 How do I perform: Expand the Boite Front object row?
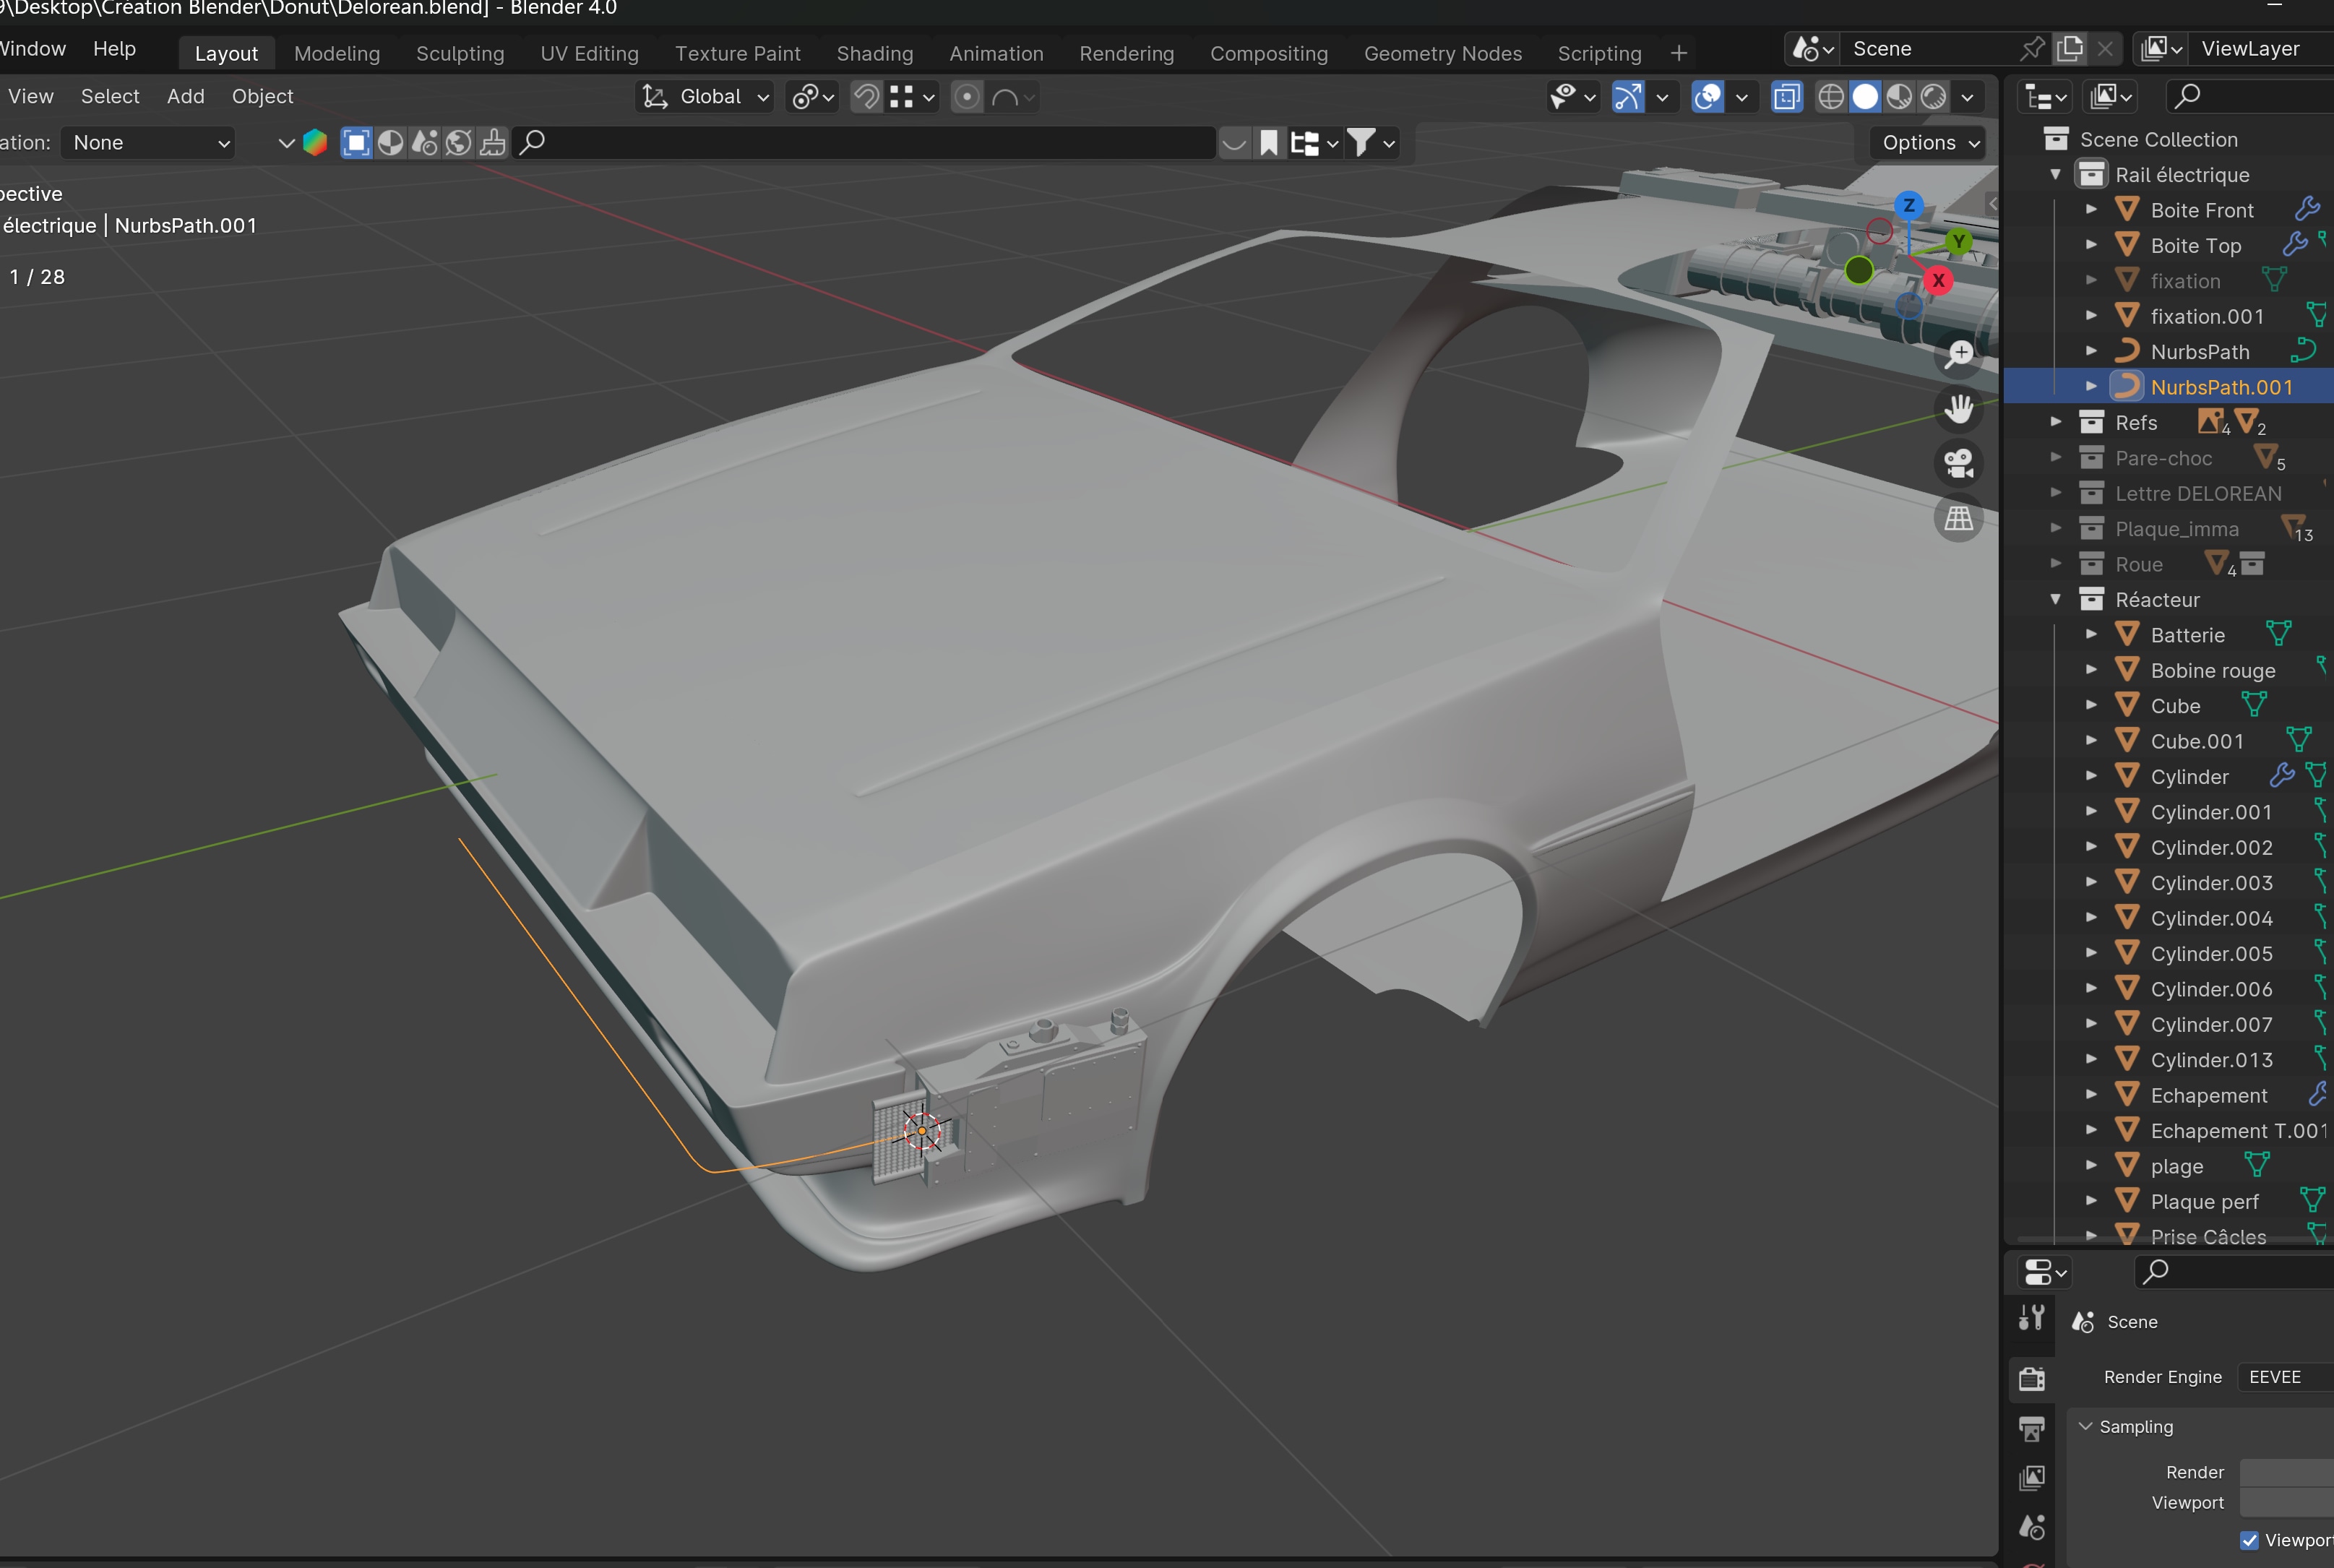(x=2091, y=210)
